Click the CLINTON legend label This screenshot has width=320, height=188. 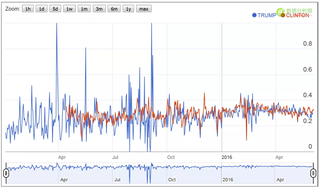point(297,16)
